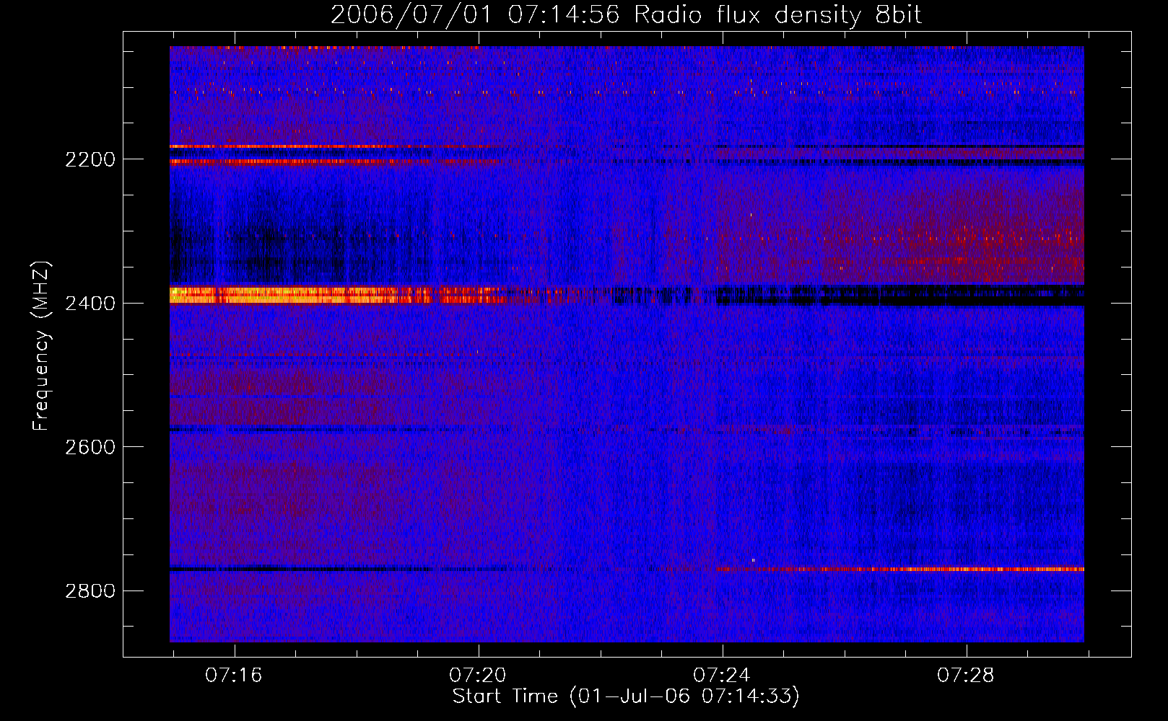Click the 07:28 time tick label
This screenshot has width=1168, height=721.
click(966, 676)
